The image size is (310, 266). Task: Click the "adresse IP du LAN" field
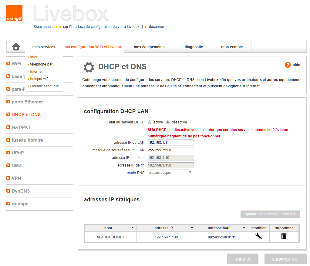(170, 143)
